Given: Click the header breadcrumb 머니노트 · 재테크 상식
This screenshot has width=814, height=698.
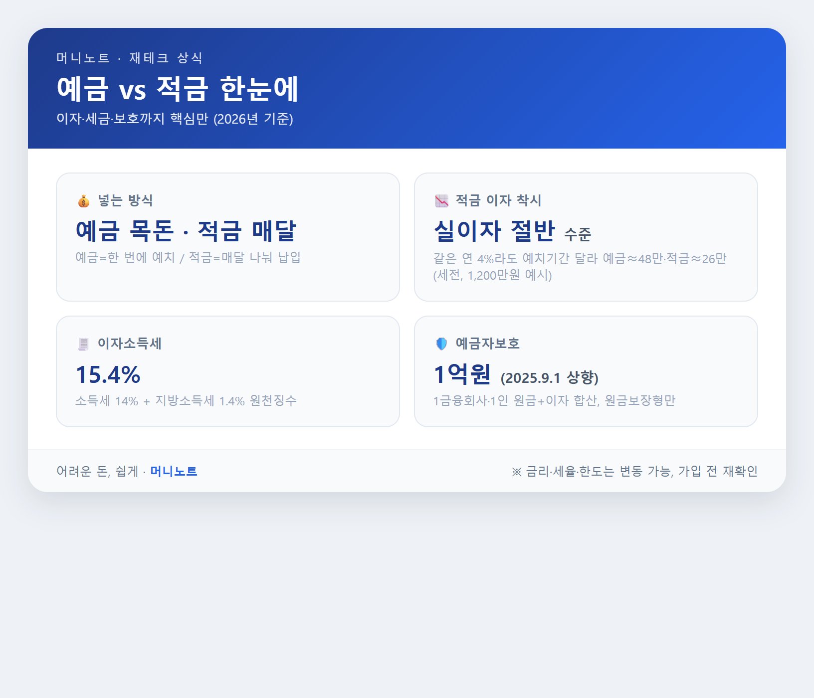Looking at the screenshot, I should [x=129, y=58].
